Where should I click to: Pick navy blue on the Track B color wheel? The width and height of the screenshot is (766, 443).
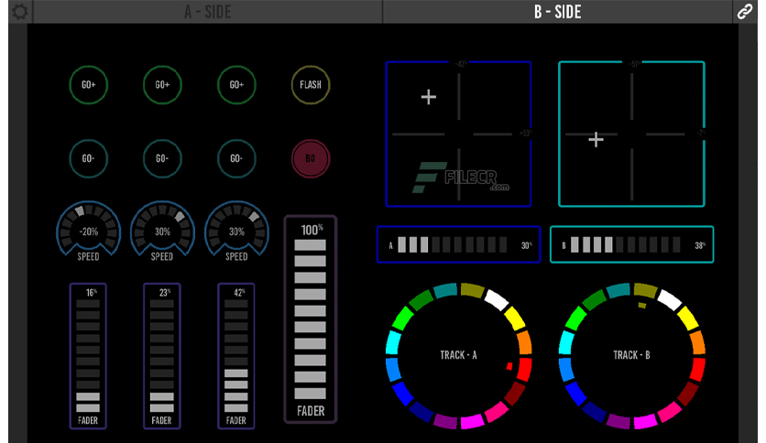pos(594,411)
